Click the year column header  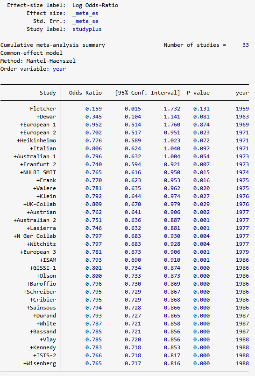pyautogui.click(x=242, y=93)
